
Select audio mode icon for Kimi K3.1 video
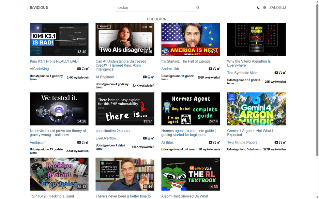coord(83,69)
